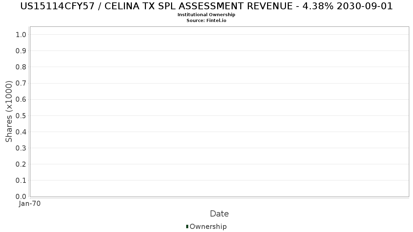Click the 0.3 y-axis tick label
This screenshot has width=413, height=232.
tap(21, 148)
